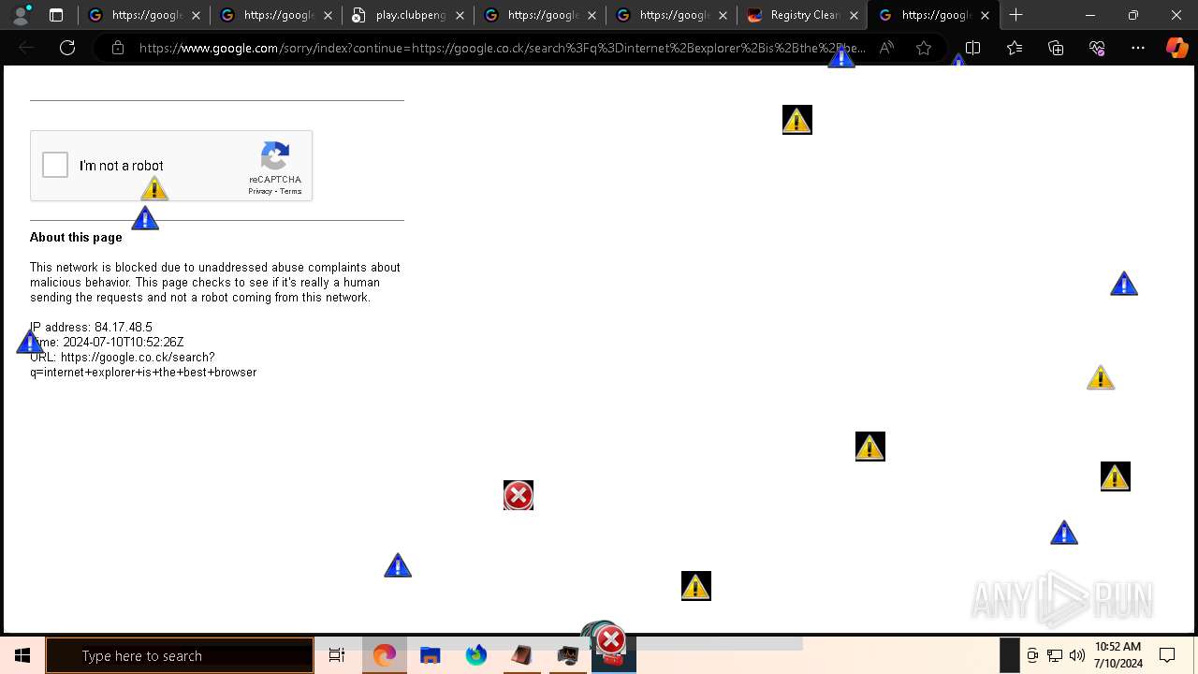Close the play.clubpeng tab
Viewport: 1198px width, 674px height.
point(460,15)
